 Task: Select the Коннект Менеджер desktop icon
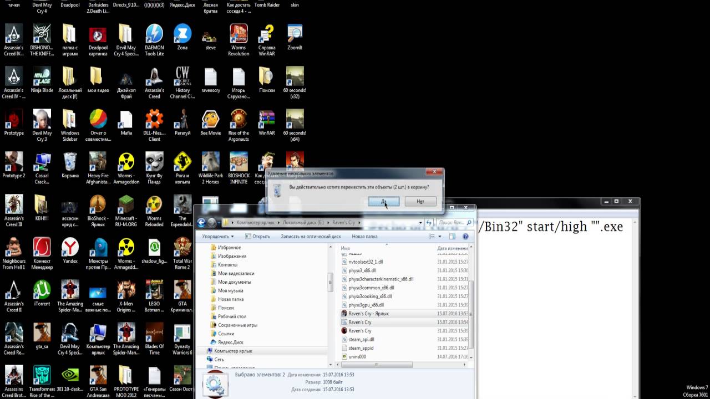tap(42, 254)
